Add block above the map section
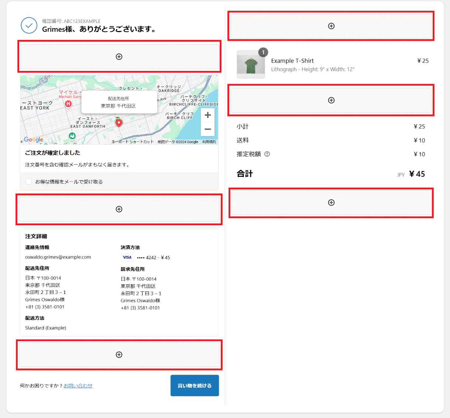 [x=119, y=56]
